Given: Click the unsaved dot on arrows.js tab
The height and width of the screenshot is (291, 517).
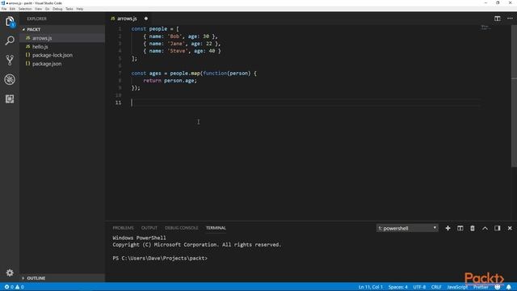Looking at the screenshot, I should 145,19.
